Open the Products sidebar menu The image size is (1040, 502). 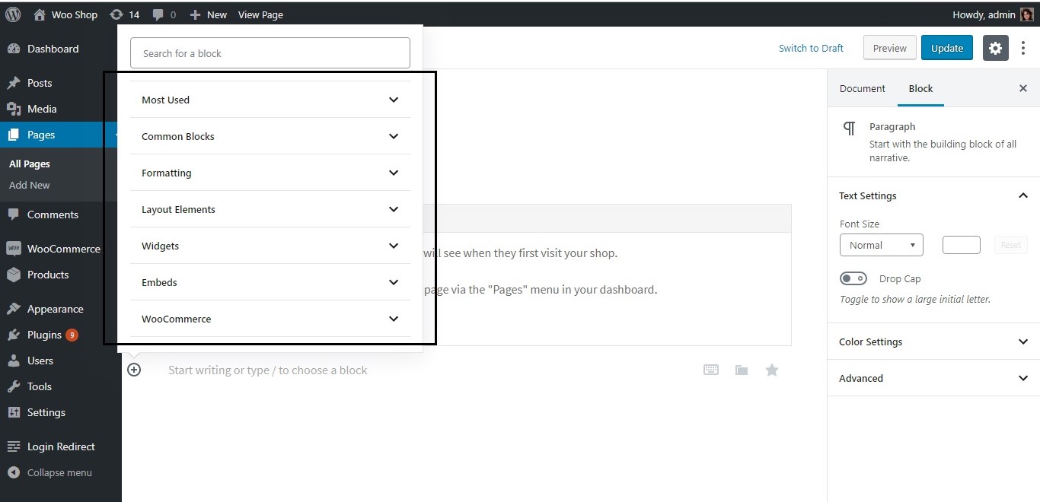48,275
